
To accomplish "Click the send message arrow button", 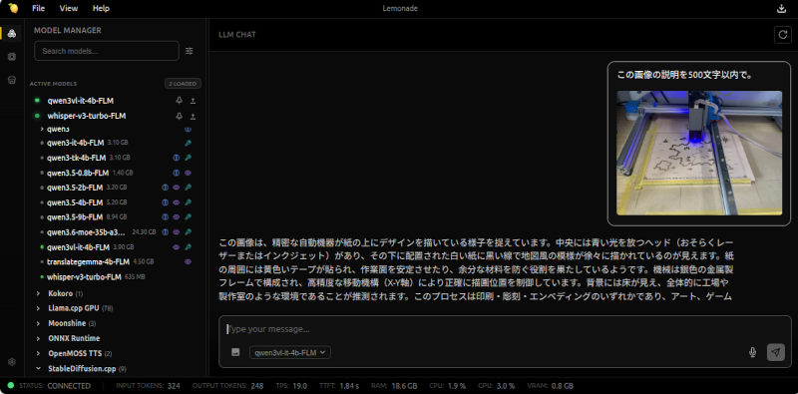I will 776,352.
